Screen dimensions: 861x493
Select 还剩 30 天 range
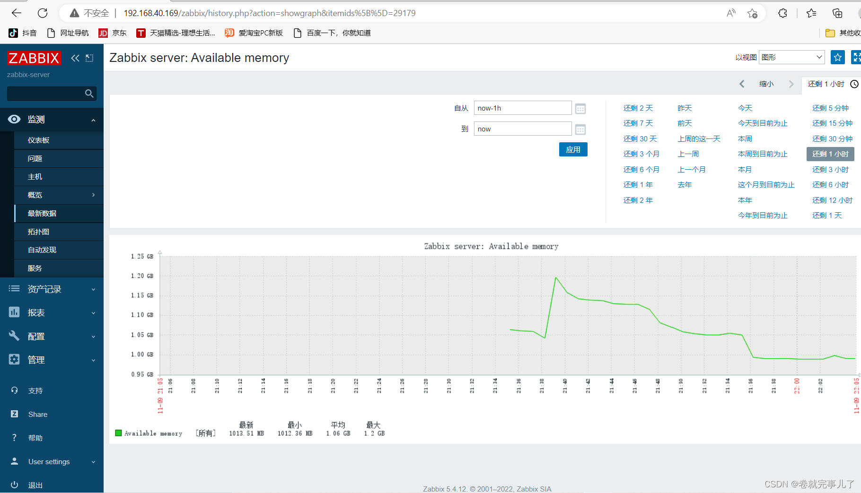[x=640, y=139]
